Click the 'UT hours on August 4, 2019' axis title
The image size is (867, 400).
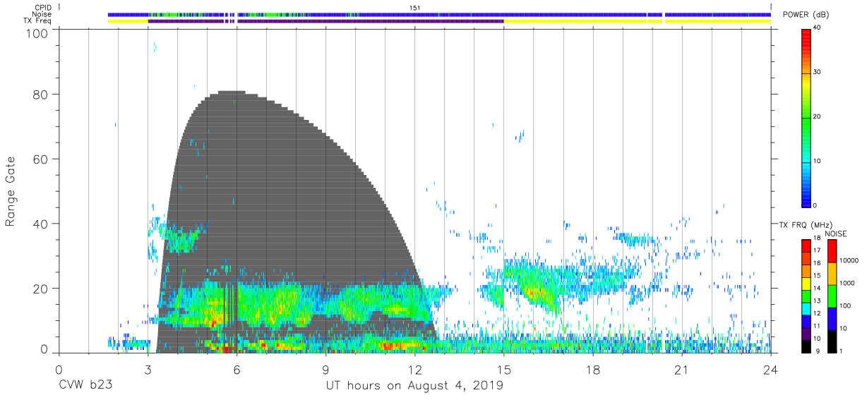(414, 385)
